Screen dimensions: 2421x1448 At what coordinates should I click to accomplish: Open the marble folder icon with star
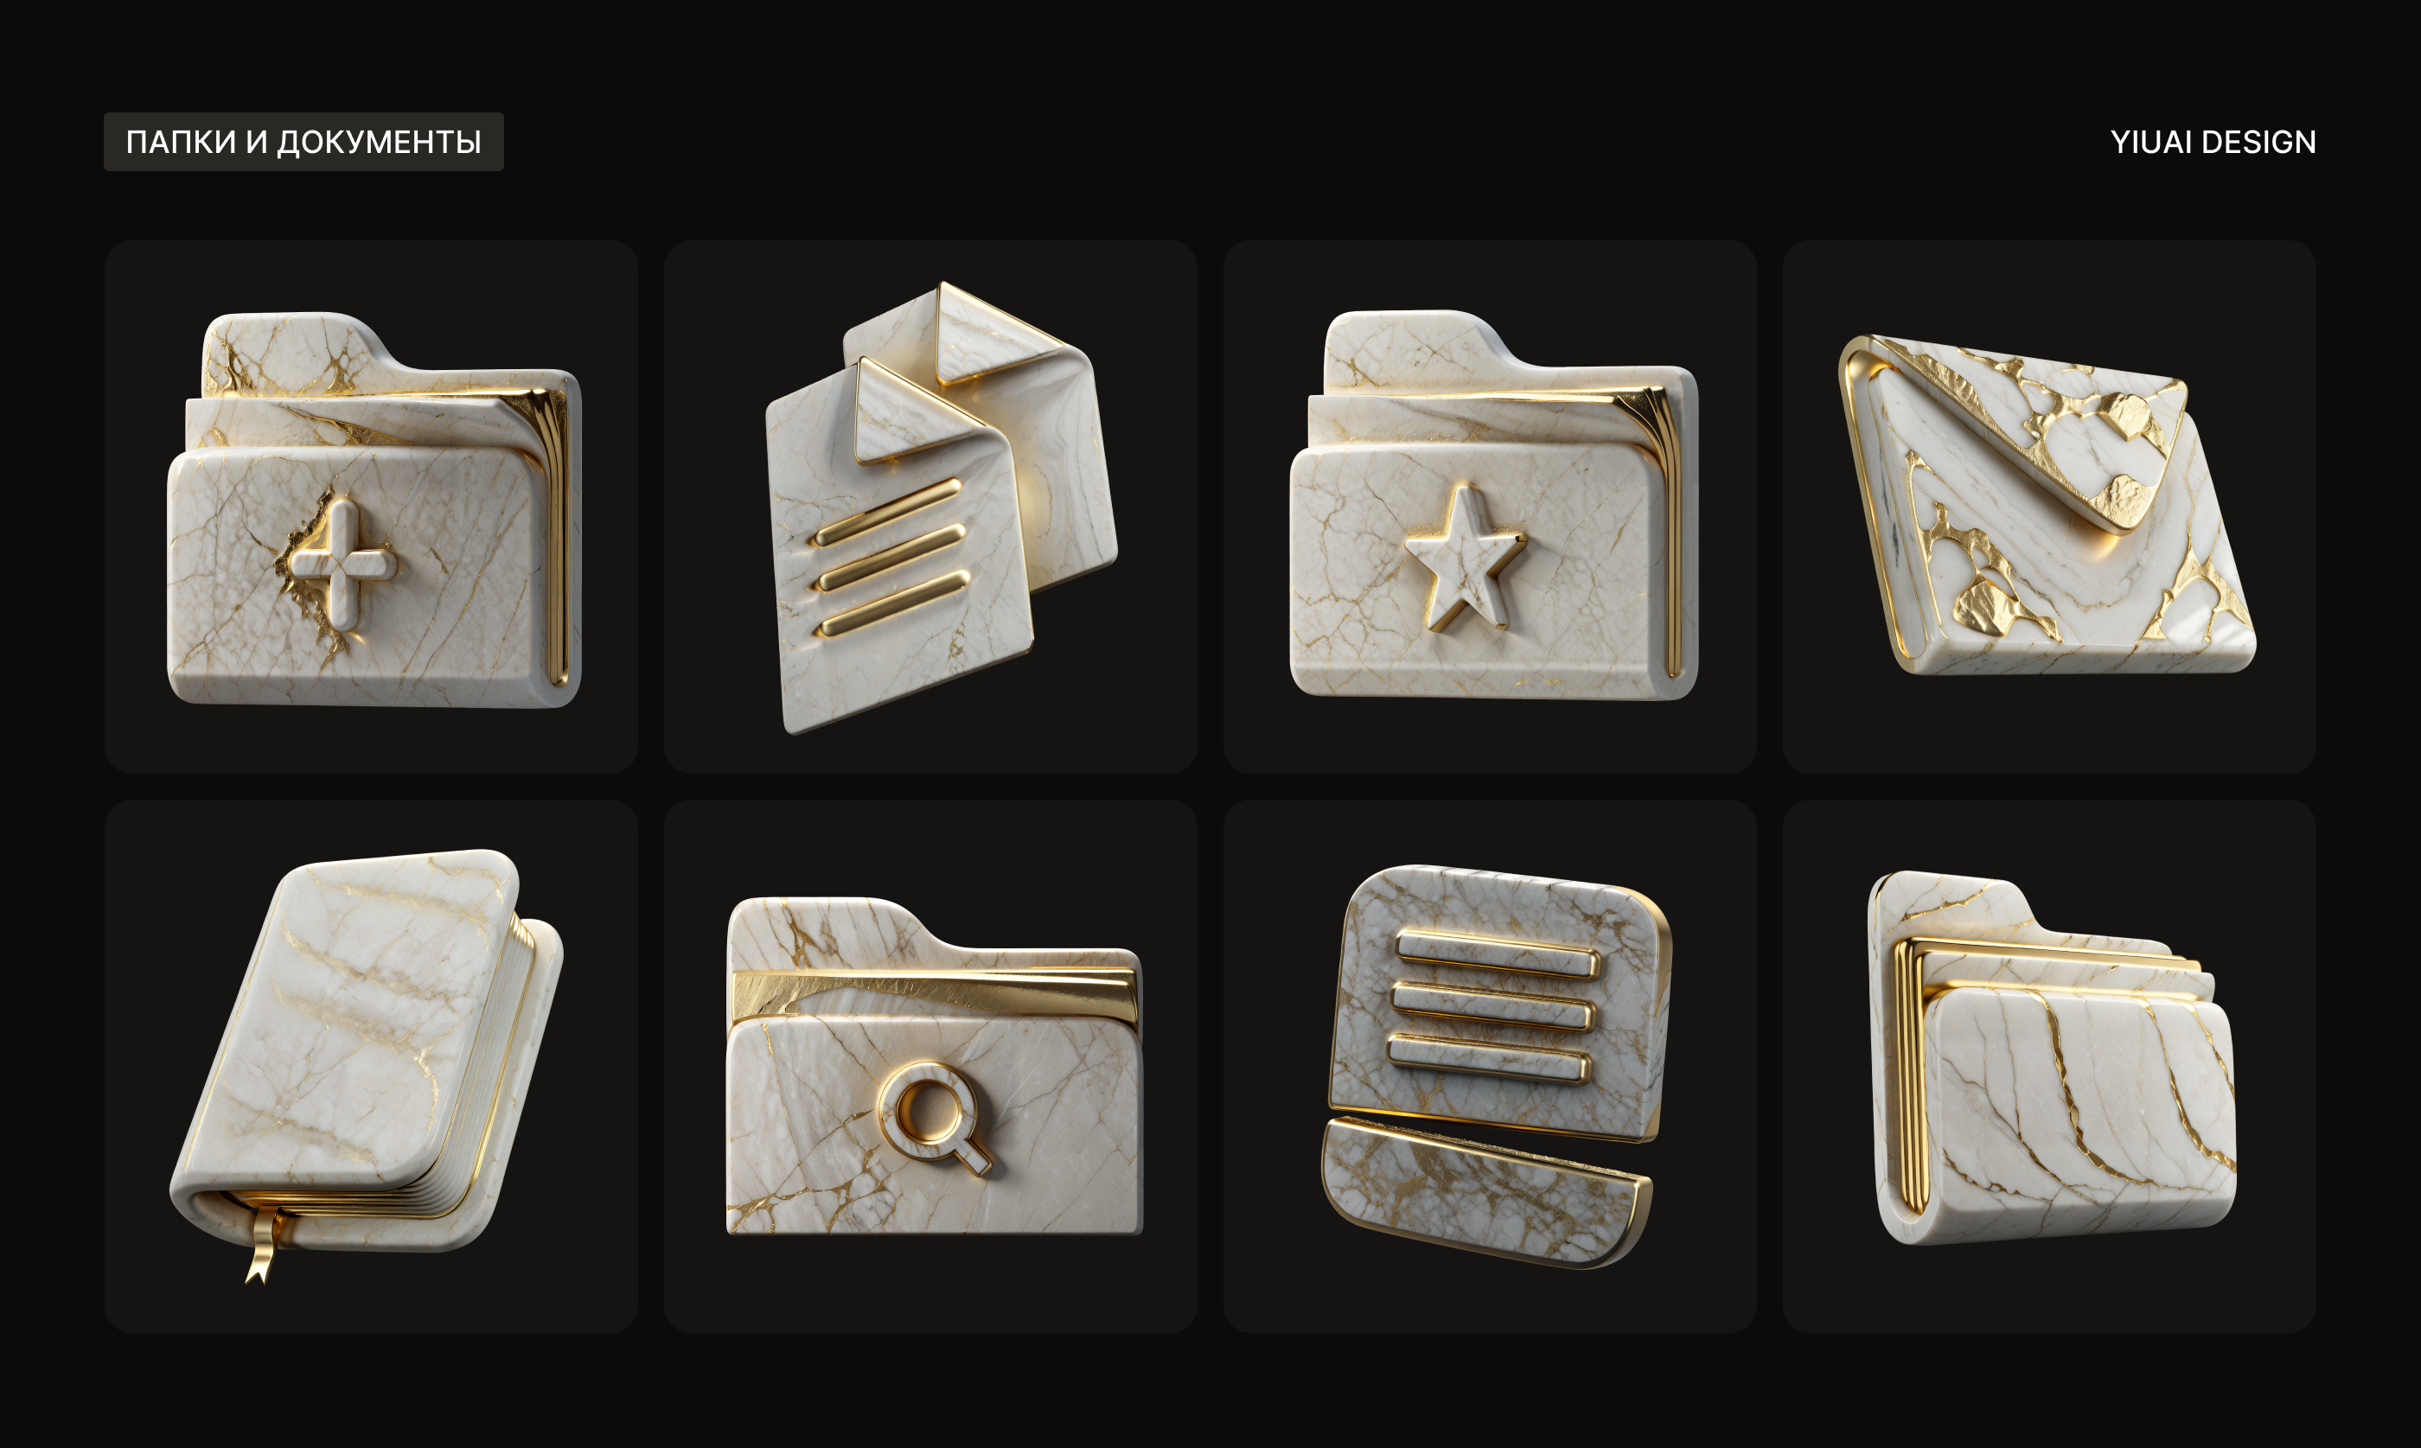pyautogui.click(x=1494, y=505)
